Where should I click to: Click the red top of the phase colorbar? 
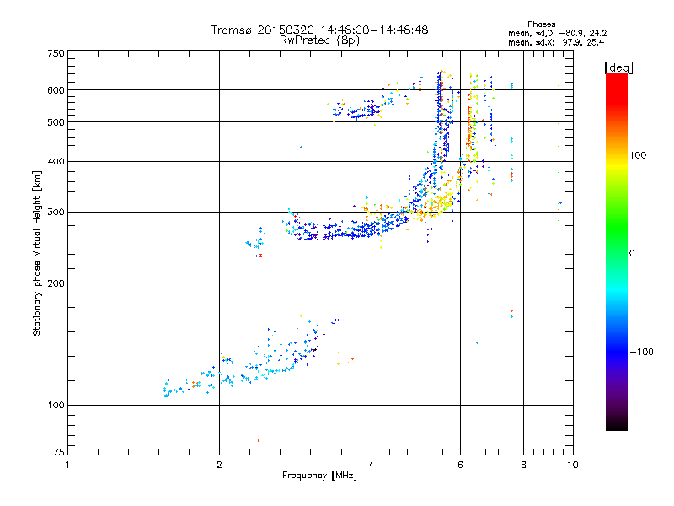(x=617, y=83)
